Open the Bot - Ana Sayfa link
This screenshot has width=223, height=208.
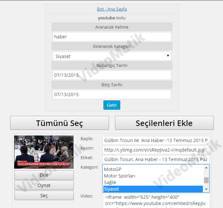(x=112, y=9)
